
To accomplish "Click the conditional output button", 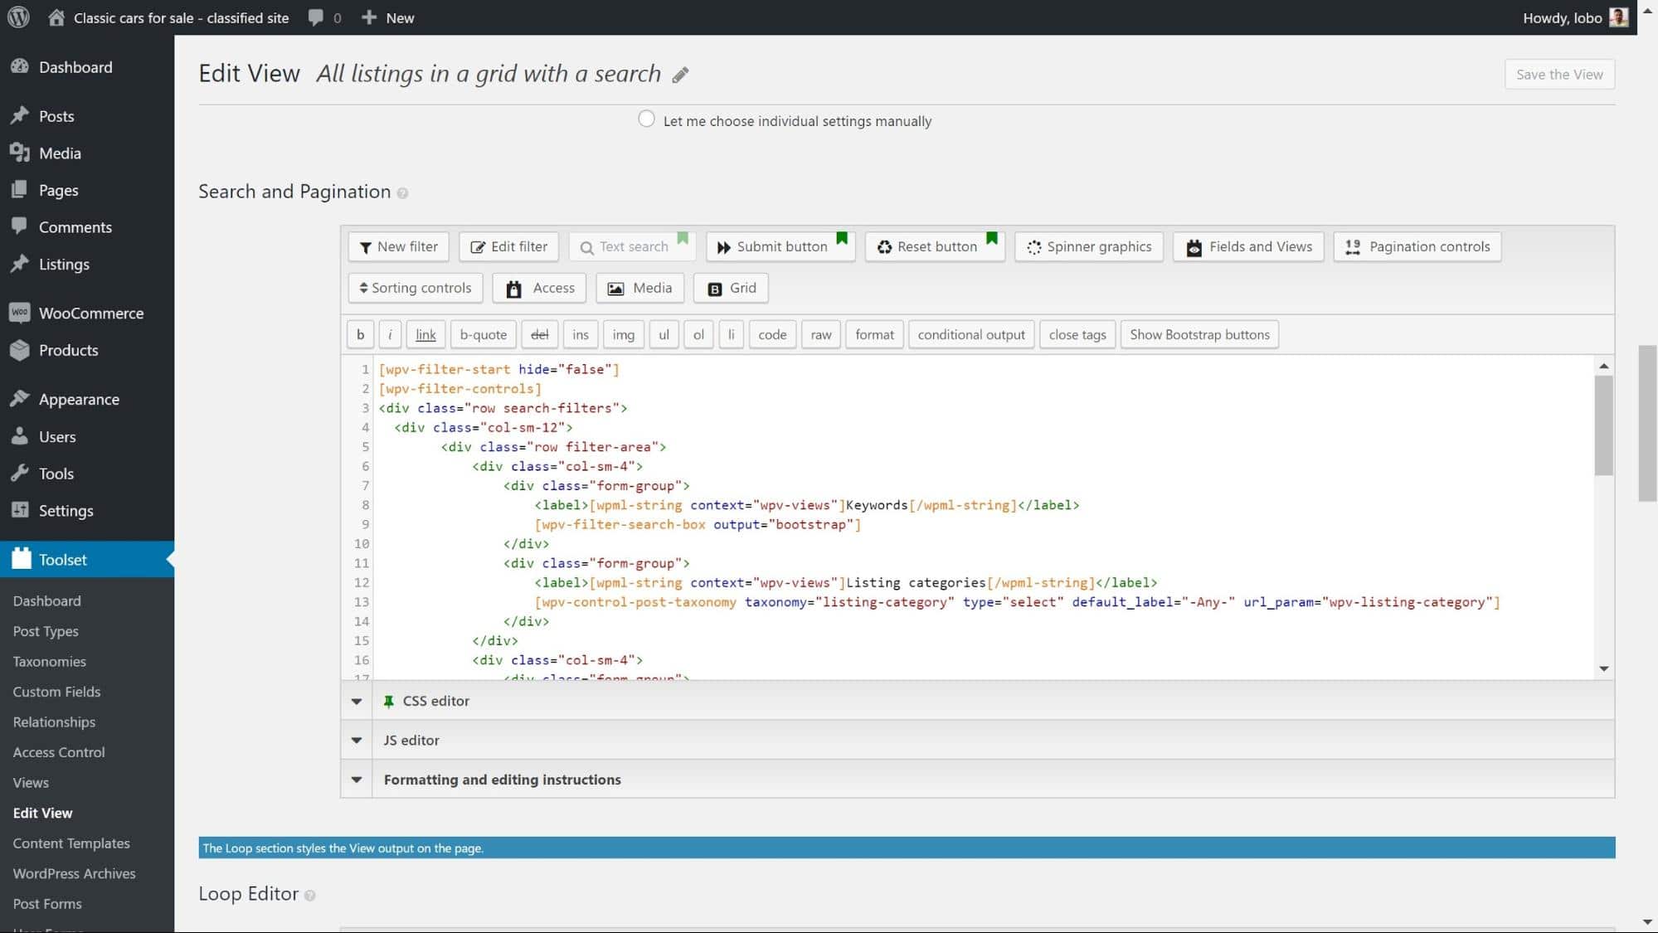I will [x=972, y=333].
